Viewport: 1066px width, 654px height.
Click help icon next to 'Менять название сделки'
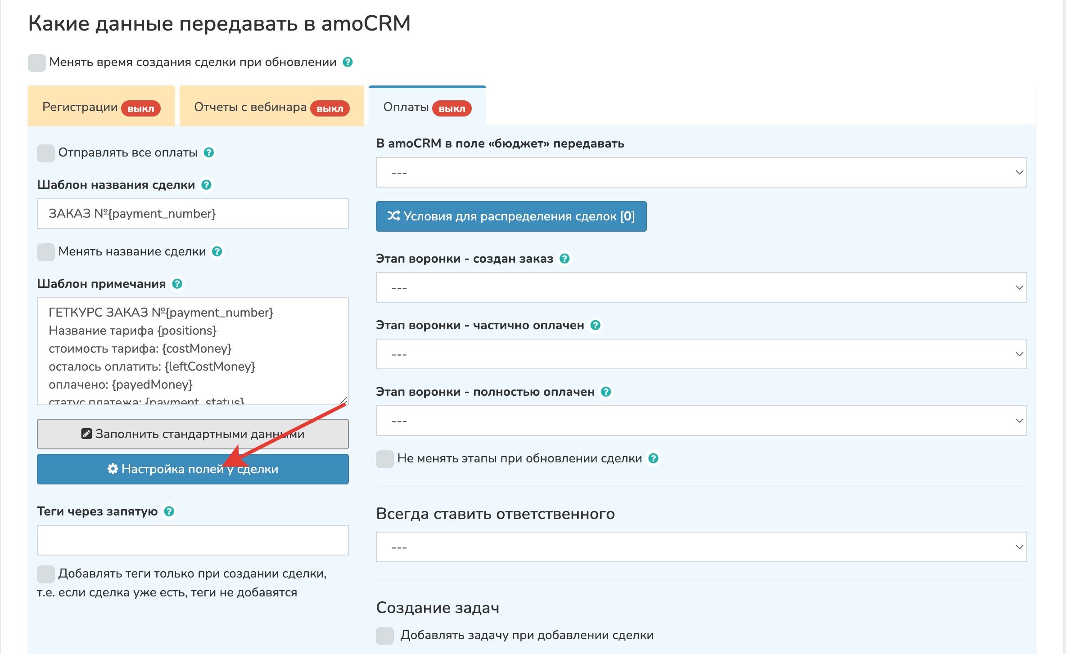tap(217, 251)
